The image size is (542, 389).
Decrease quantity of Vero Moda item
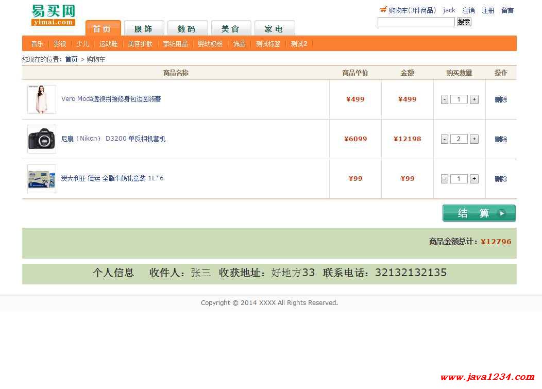click(445, 99)
